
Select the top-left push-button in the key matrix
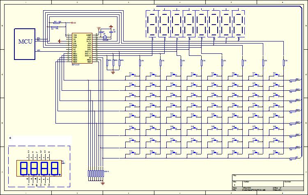pos(132,75)
